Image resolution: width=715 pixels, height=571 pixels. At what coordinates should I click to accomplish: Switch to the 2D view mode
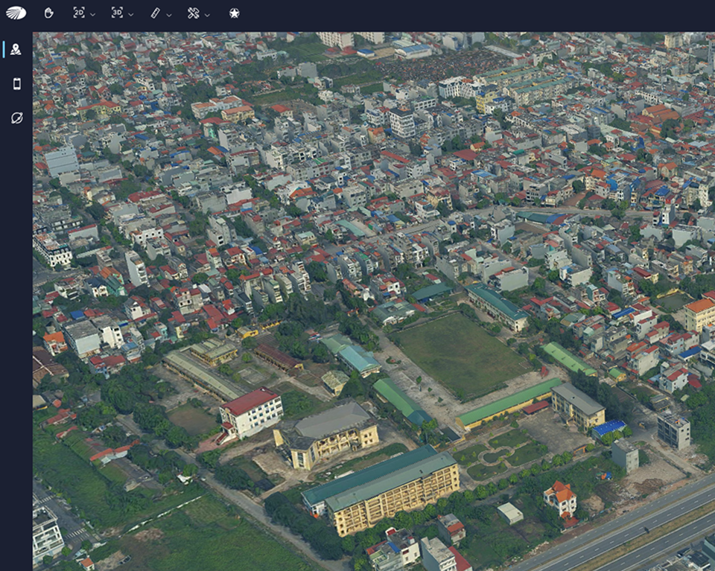tap(79, 13)
